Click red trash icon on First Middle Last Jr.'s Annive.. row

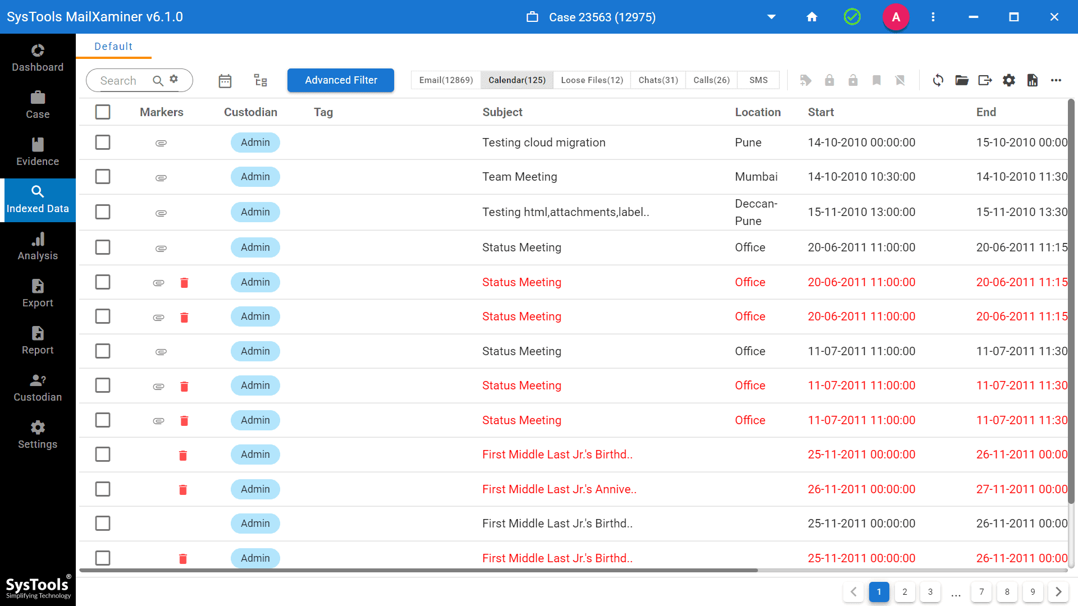183,490
